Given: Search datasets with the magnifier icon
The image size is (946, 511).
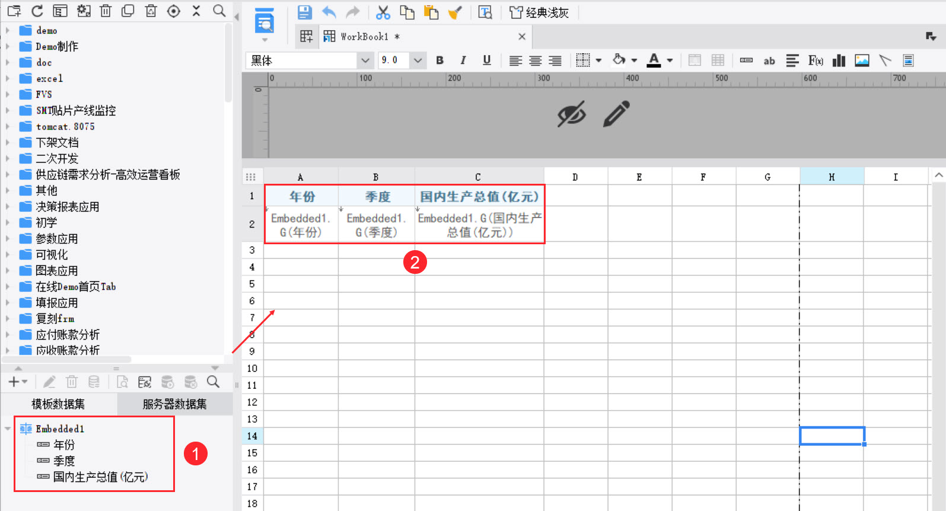Looking at the screenshot, I should pyautogui.click(x=214, y=382).
